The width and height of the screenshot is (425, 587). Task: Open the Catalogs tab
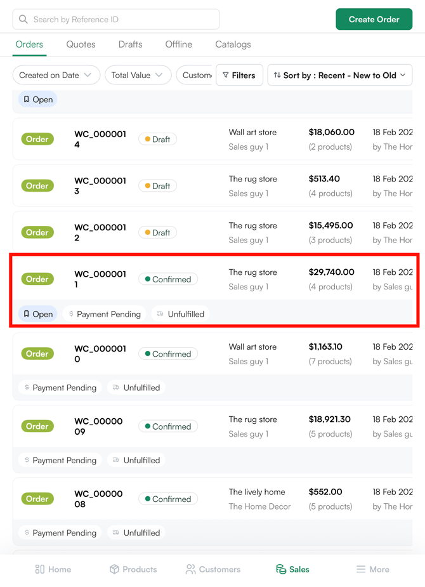click(232, 45)
